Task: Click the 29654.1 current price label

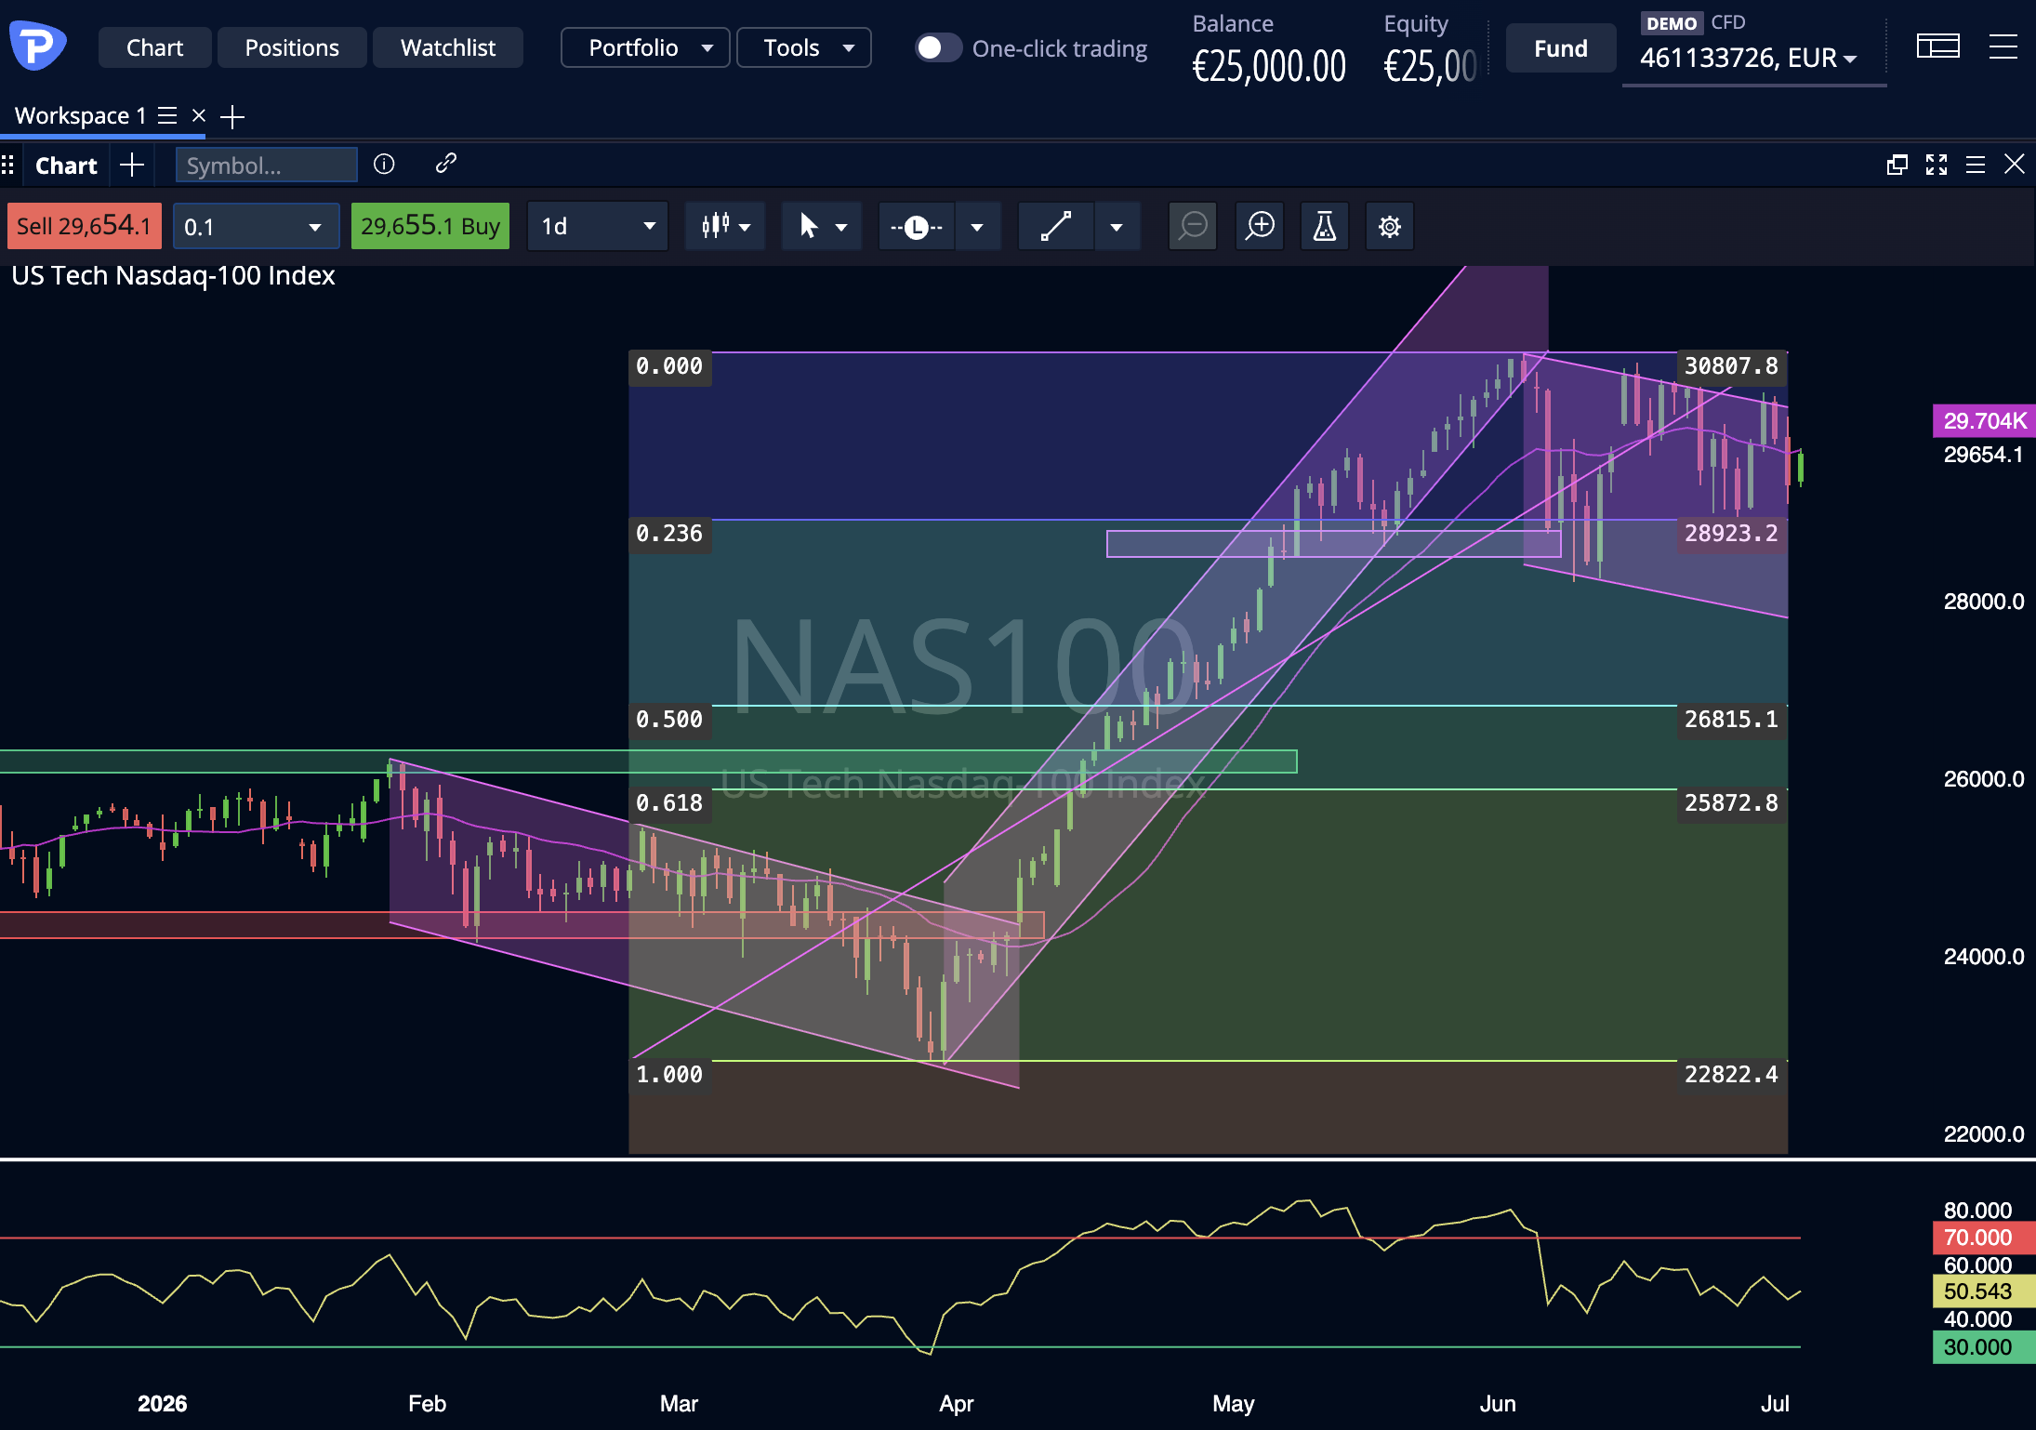Action: [1983, 454]
